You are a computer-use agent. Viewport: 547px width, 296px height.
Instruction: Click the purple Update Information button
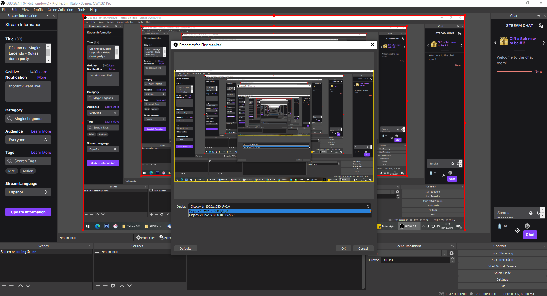point(28,212)
